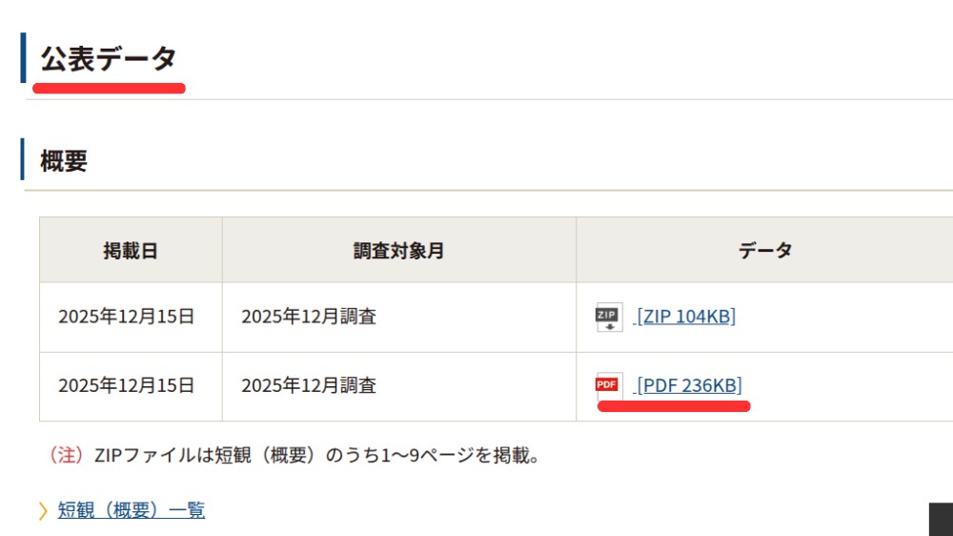Click 2025年12月調査 in the PDF row

point(309,385)
